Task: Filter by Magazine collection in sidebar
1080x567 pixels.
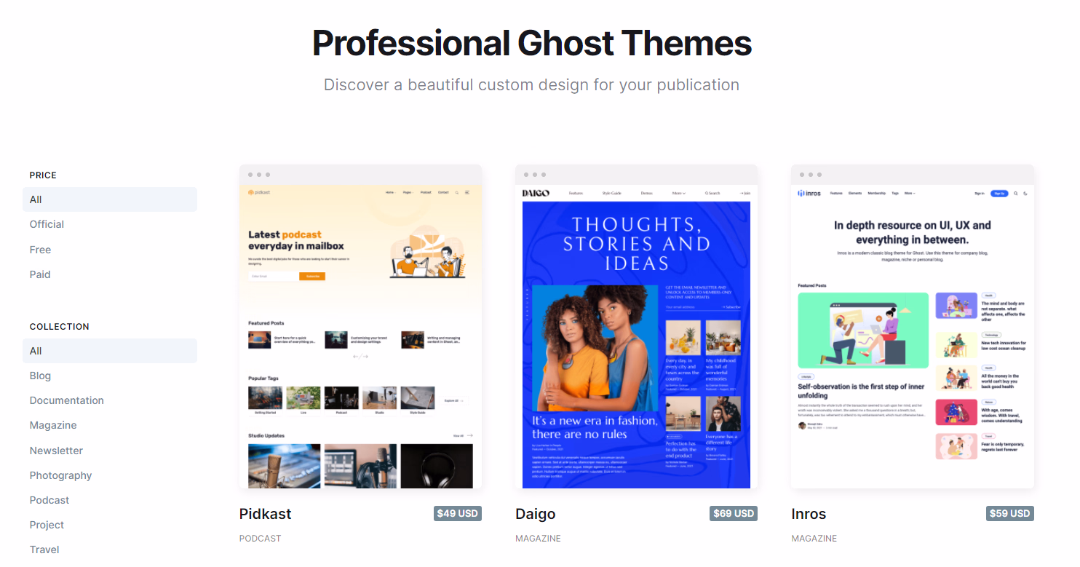Action: (53, 425)
